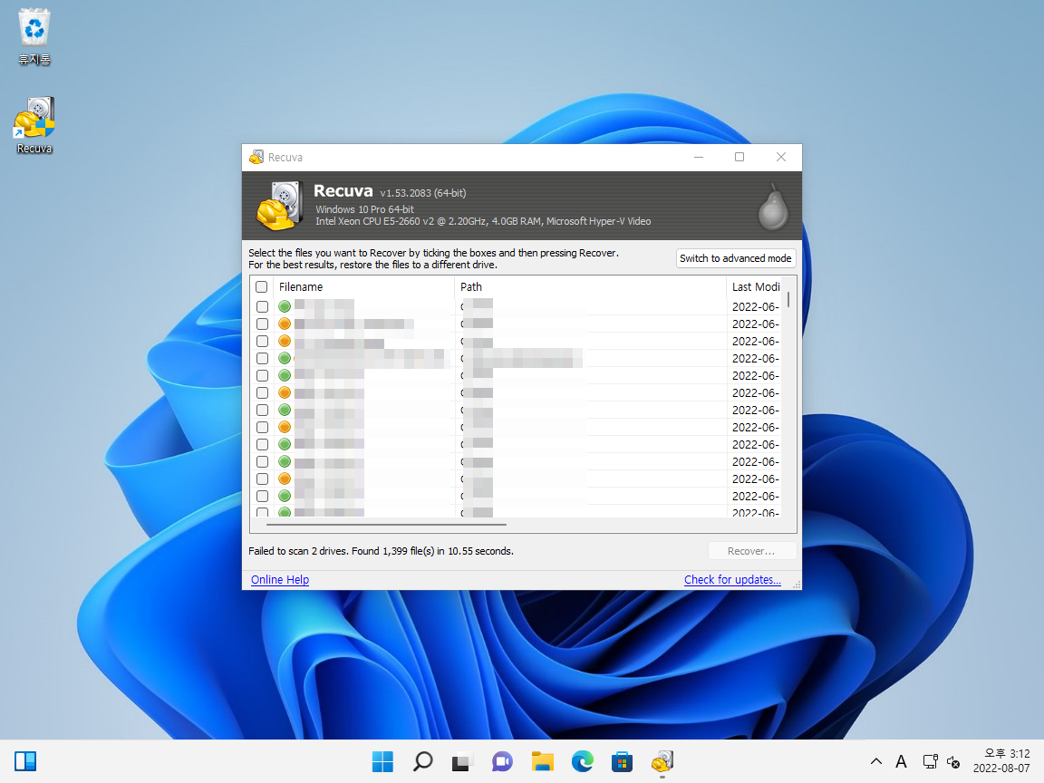Launch Microsoft Edge from the taskbar
Viewport: 1044px width, 783px height.
pyautogui.click(x=582, y=761)
